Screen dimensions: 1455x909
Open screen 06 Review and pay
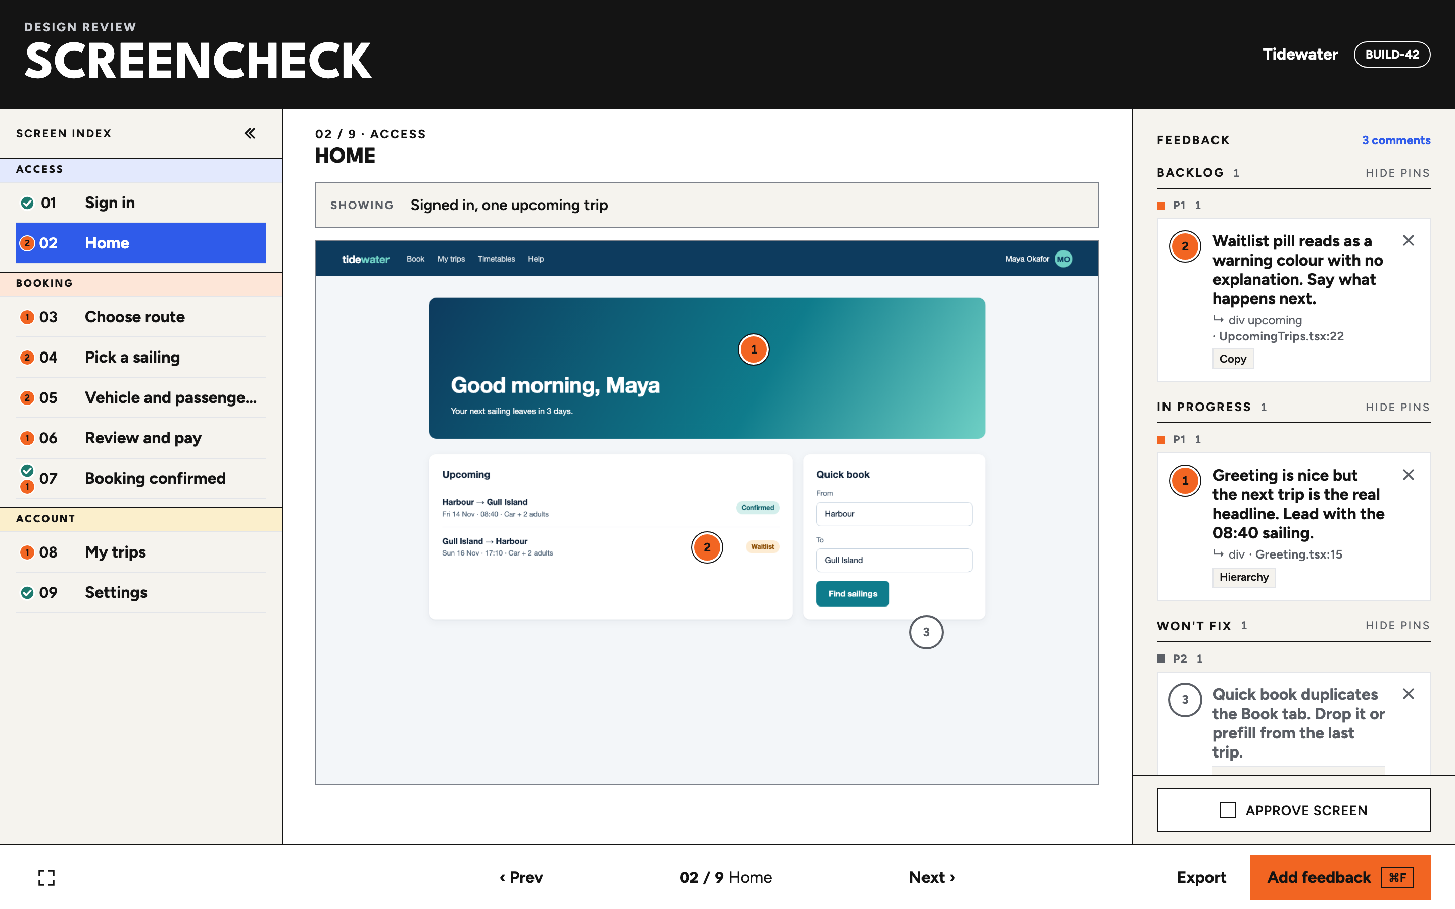[x=140, y=438]
